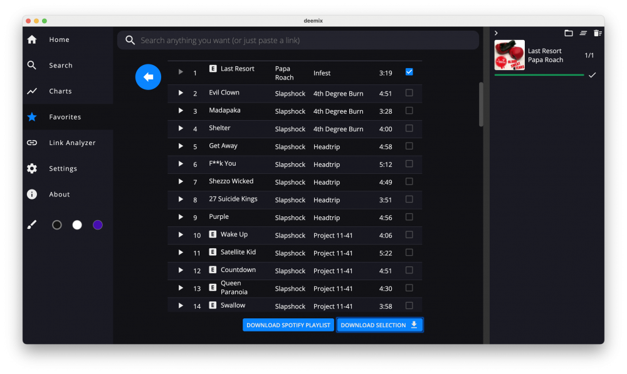Click Download Spotify Playlist button

click(x=288, y=325)
